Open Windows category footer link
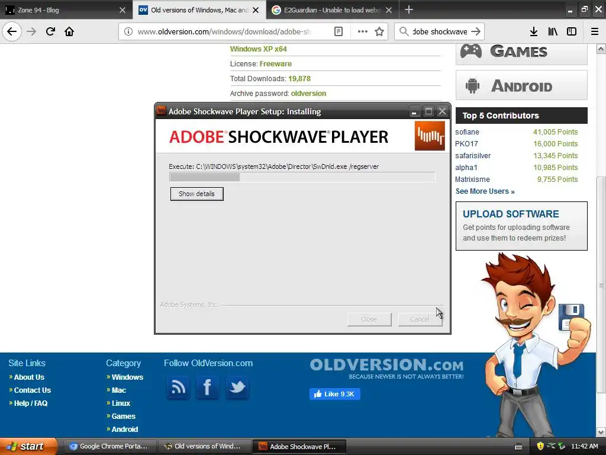Image resolution: width=606 pixels, height=455 pixels. (x=127, y=377)
